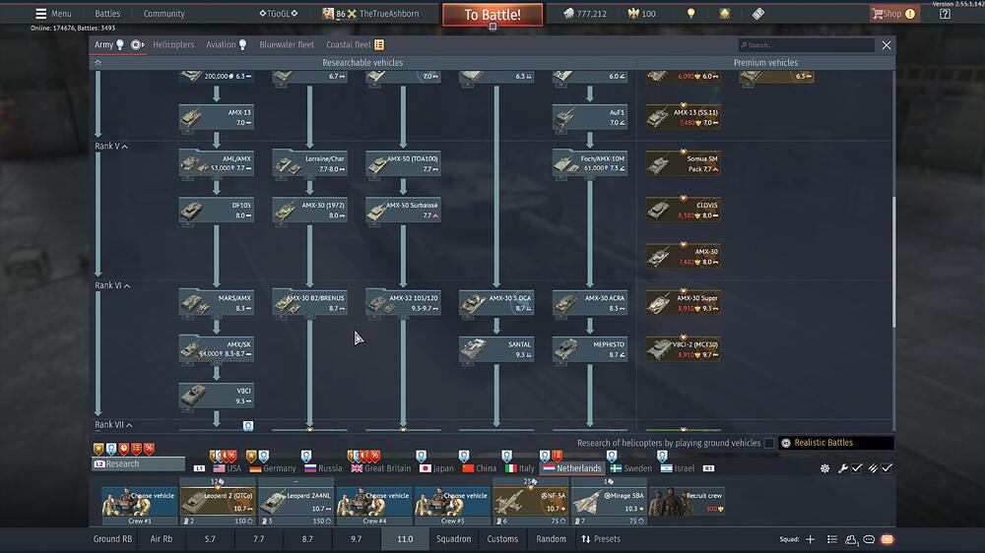Open the Battles menu

point(107,13)
